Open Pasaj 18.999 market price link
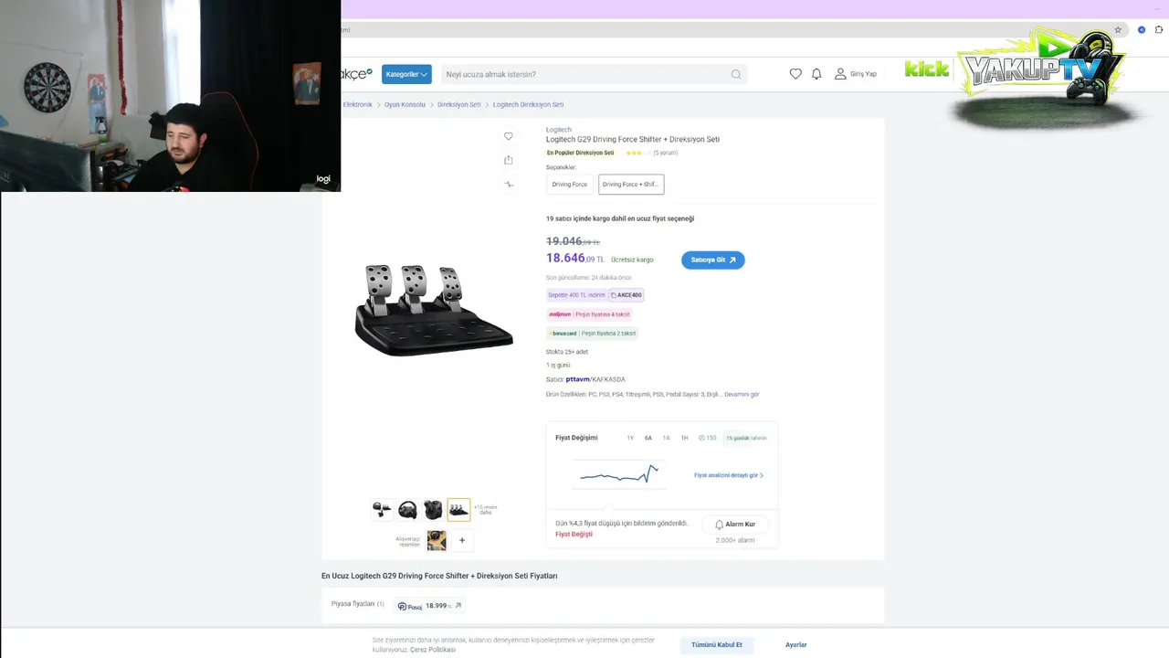Image resolution: width=1169 pixels, height=658 pixels. tap(430, 606)
